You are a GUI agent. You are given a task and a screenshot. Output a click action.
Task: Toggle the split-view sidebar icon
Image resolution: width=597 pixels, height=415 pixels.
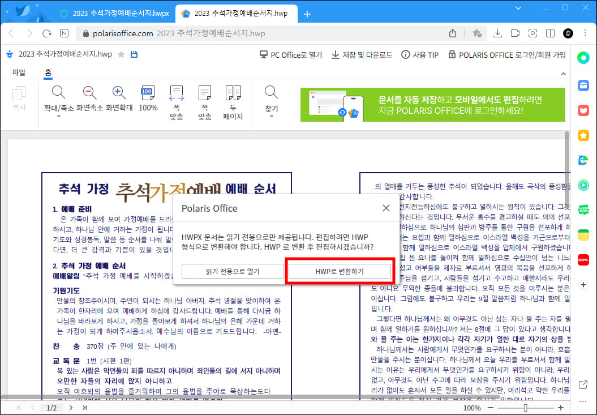[550, 33]
